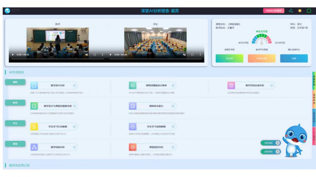Select the green 学生 category tab

(15, 123)
